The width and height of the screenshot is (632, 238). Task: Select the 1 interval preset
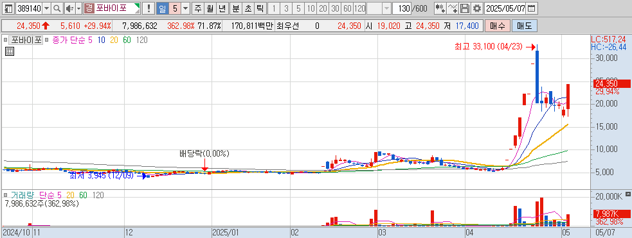pyautogui.click(x=274, y=8)
